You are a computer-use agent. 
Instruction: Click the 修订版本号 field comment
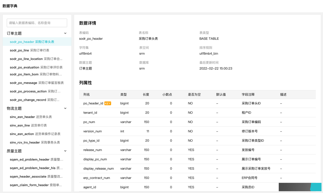coord(249,131)
